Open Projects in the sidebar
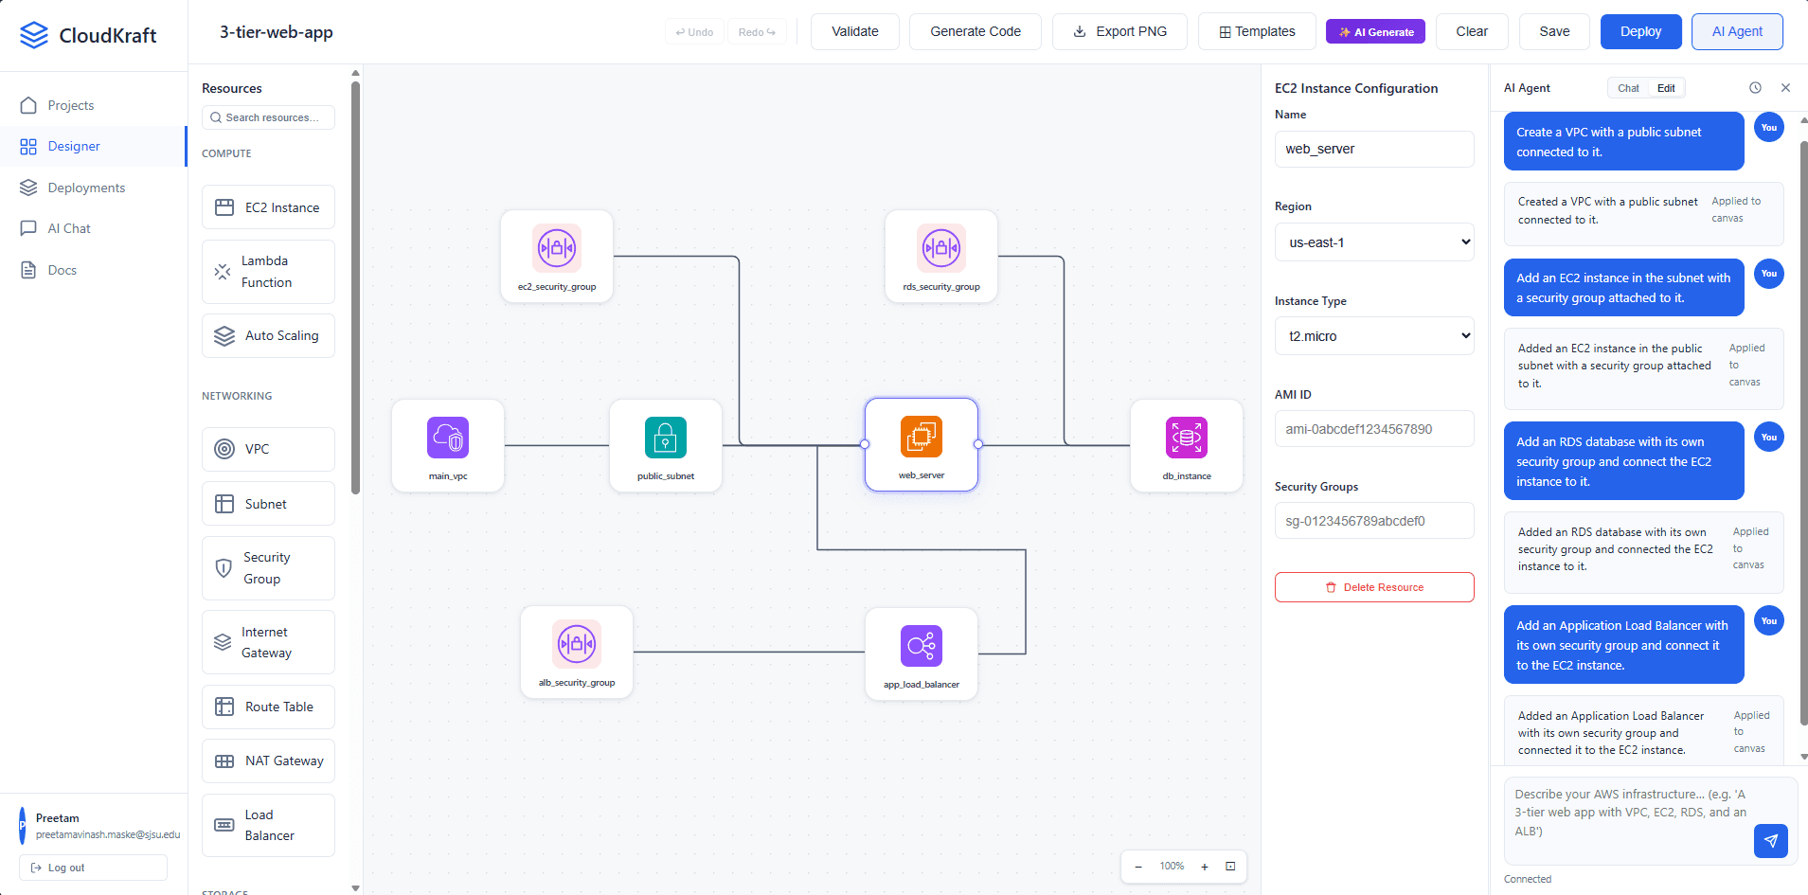 93,105
